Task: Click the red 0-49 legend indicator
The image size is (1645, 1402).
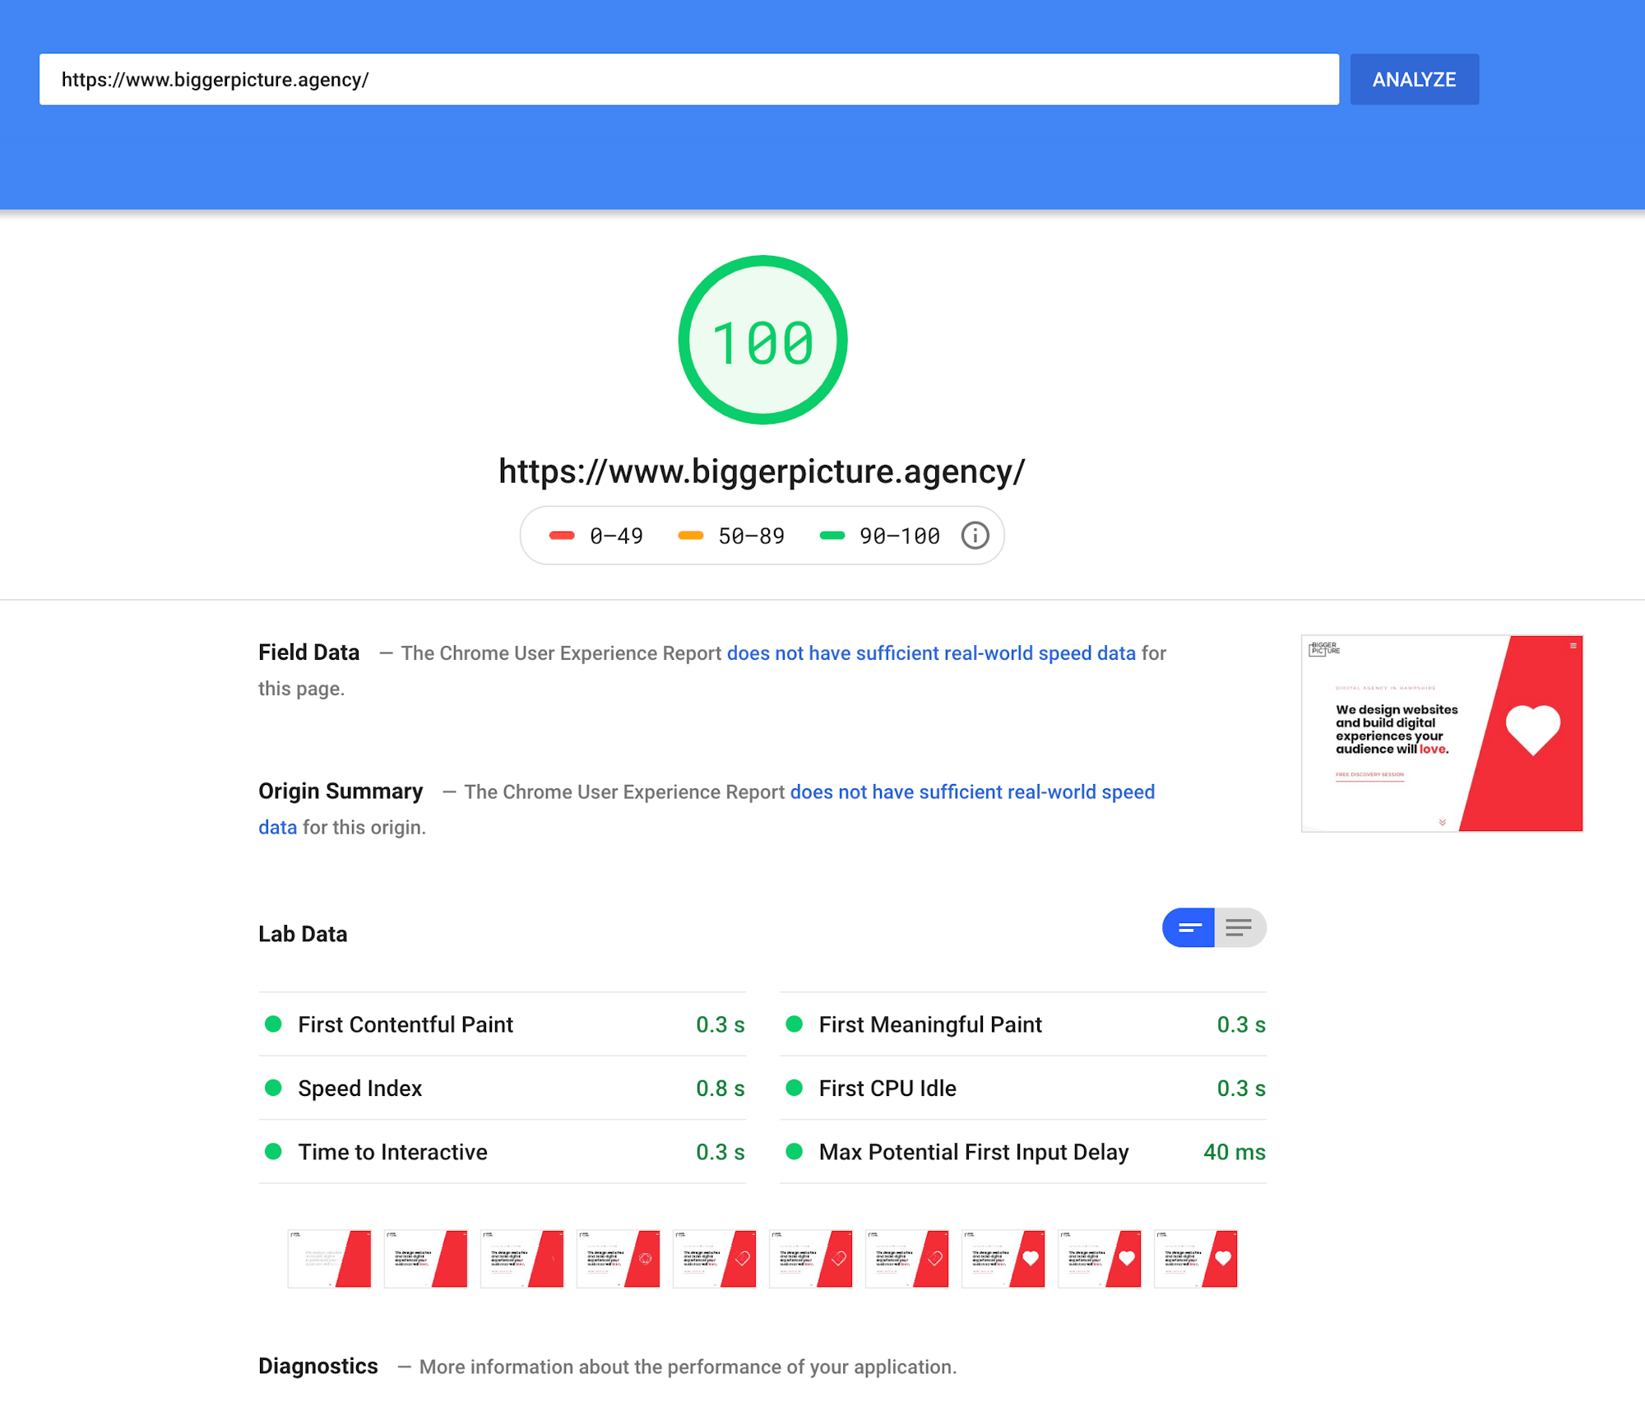Action: coord(562,535)
